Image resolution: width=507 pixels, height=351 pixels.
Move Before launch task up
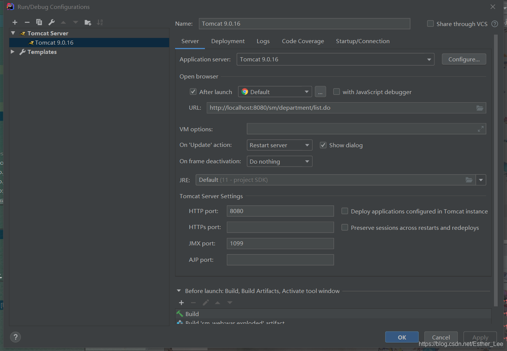[x=218, y=303]
